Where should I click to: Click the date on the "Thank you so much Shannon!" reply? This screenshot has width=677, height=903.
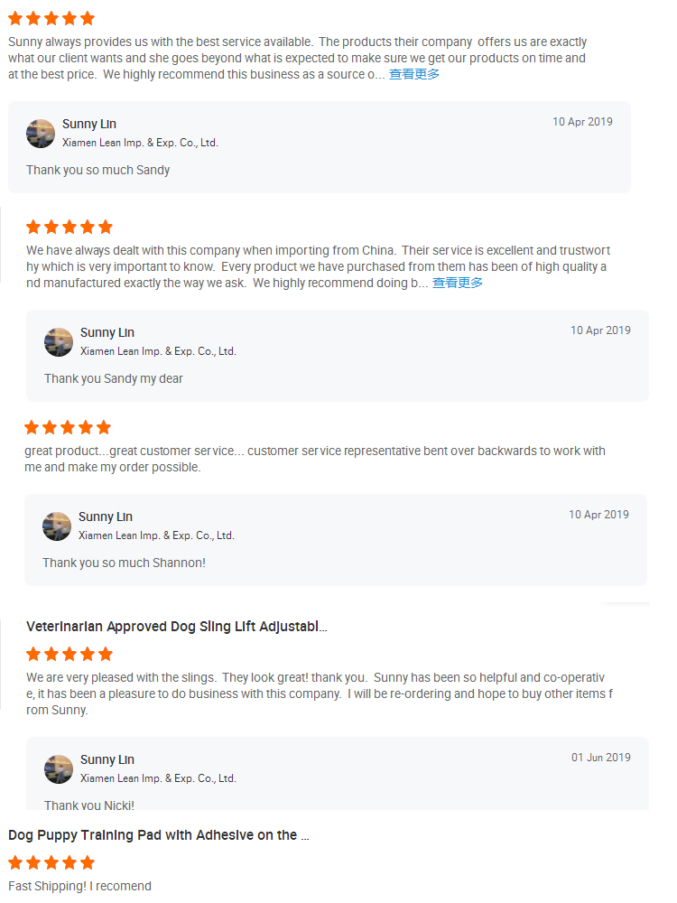(x=598, y=515)
